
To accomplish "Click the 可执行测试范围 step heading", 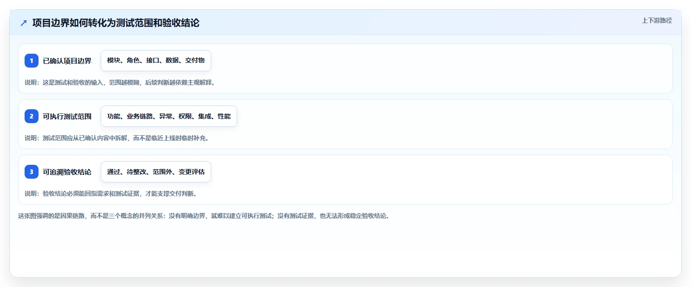I will (x=67, y=116).
